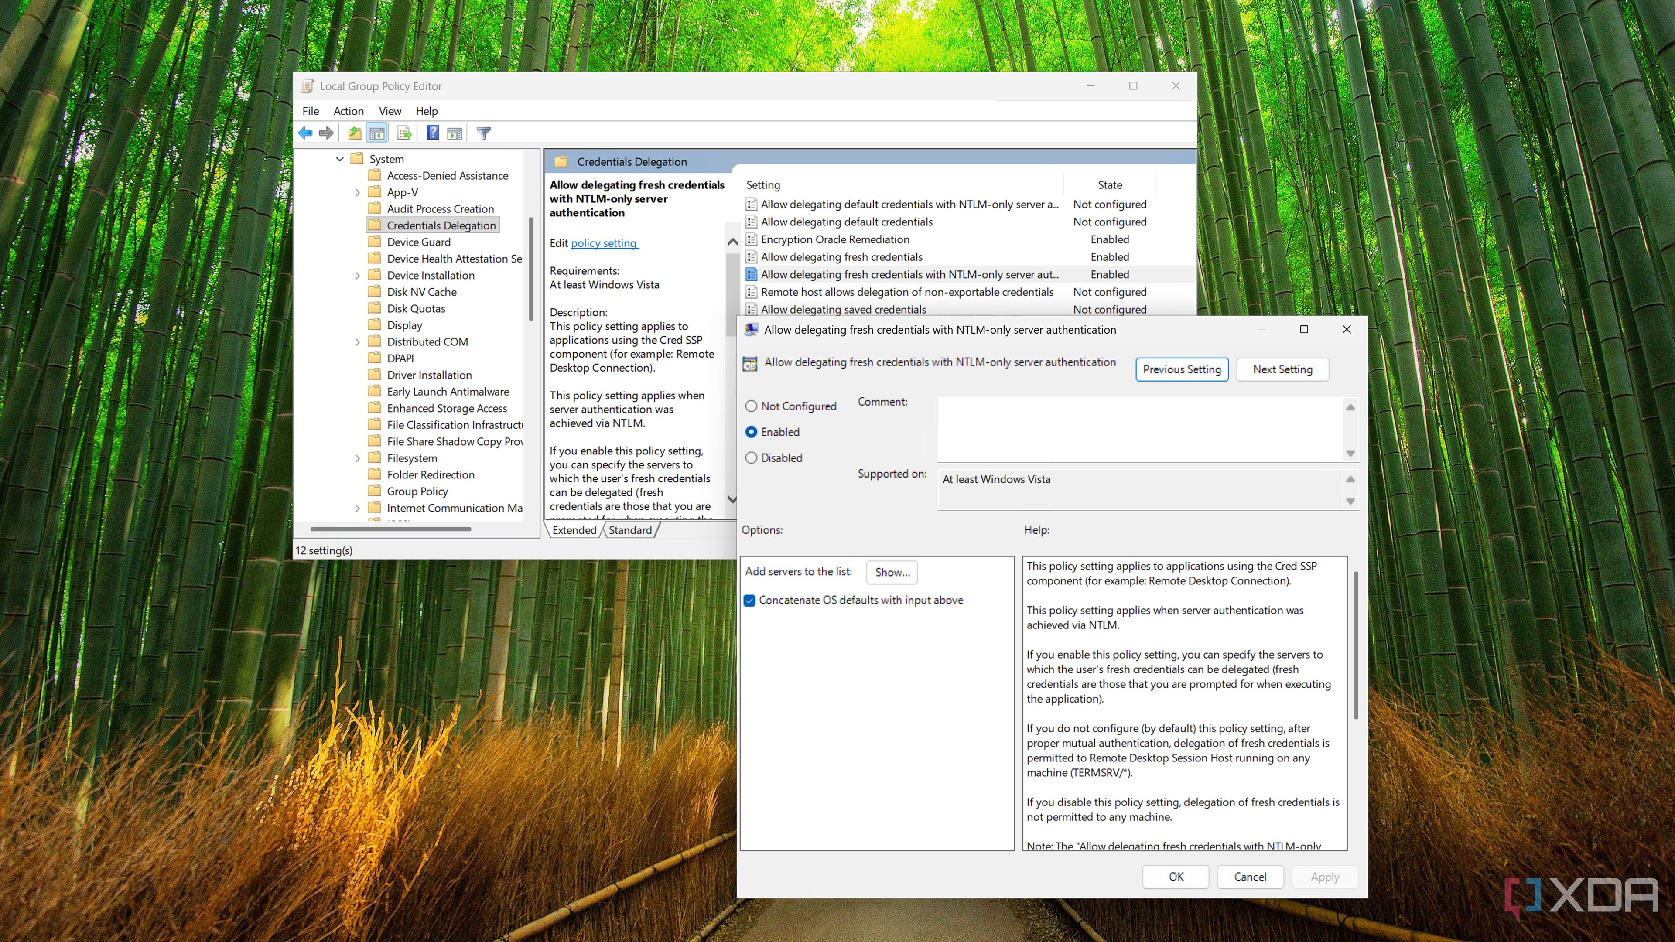This screenshot has width=1675, height=942.
Task: Click the Group Policy folder icon in tree
Action: click(375, 491)
